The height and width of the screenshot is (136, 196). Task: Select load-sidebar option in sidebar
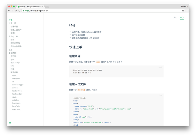tap(17, 91)
